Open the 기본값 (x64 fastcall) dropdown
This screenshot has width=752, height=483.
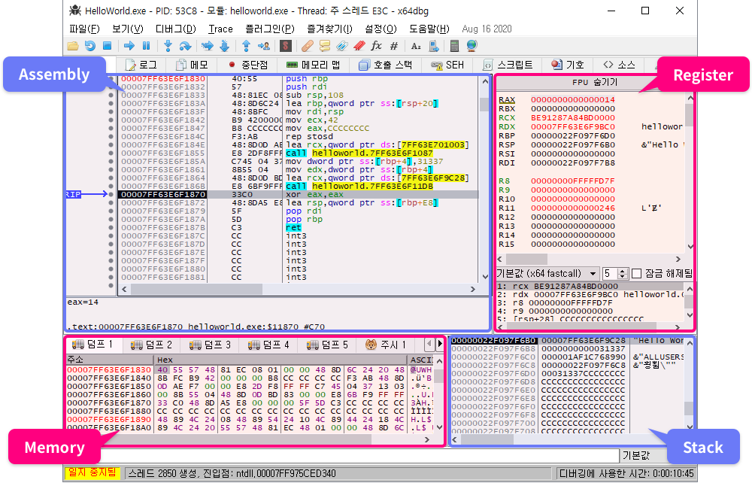click(547, 273)
